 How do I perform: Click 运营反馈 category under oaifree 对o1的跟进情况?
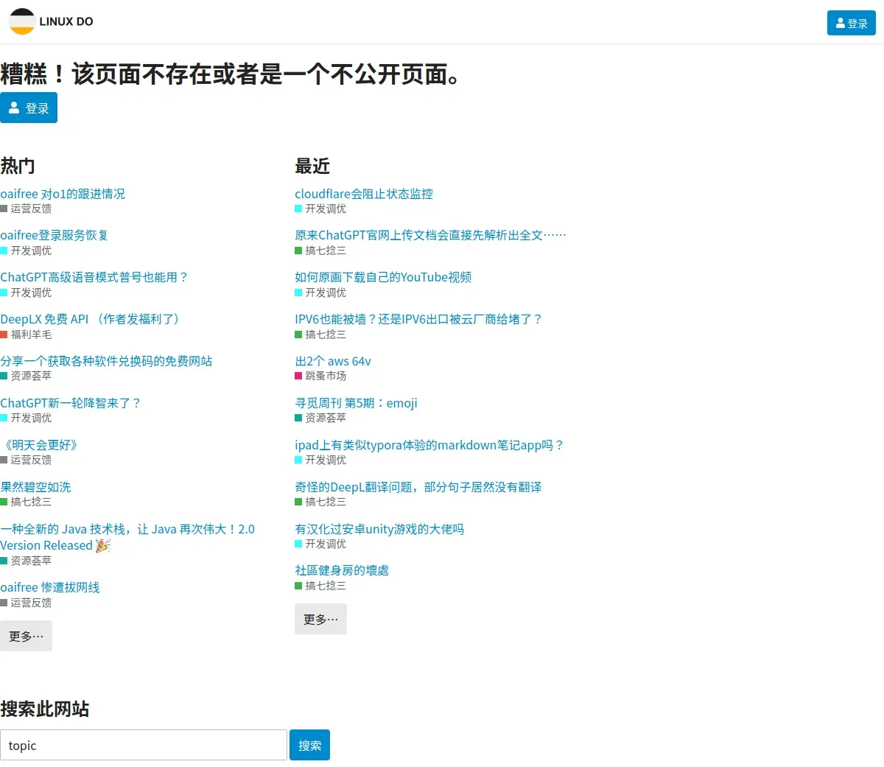click(x=26, y=209)
